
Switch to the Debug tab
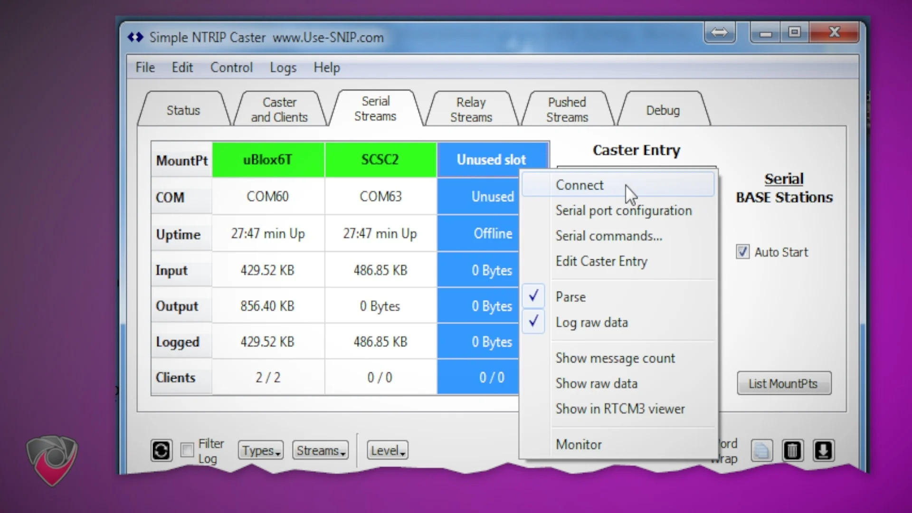pos(663,110)
